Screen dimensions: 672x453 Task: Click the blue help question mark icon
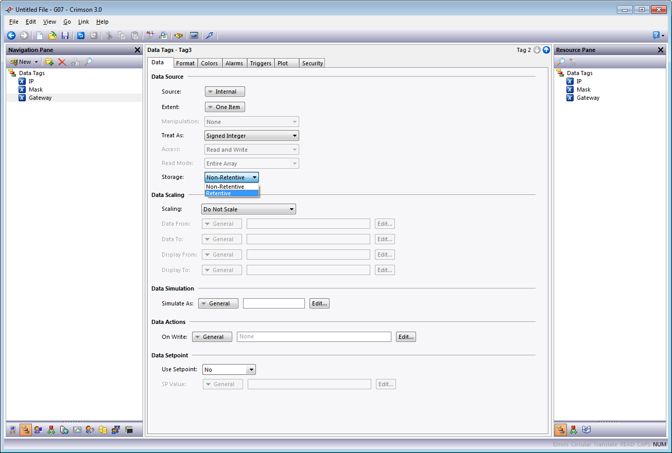tap(656, 35)
